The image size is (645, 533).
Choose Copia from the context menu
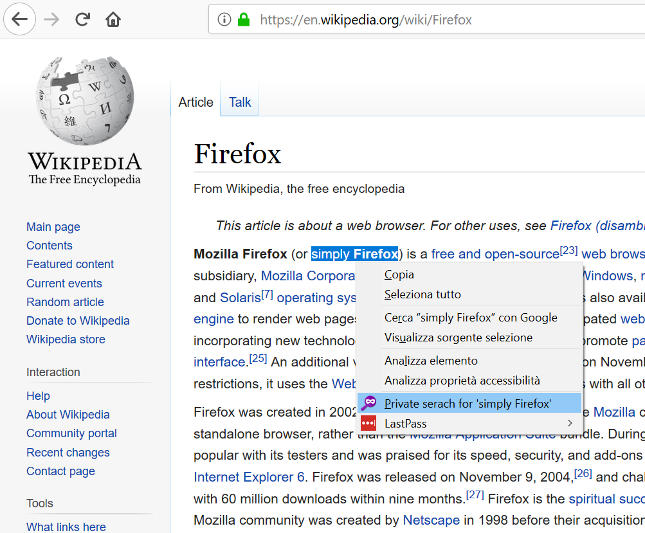point(469,275)
